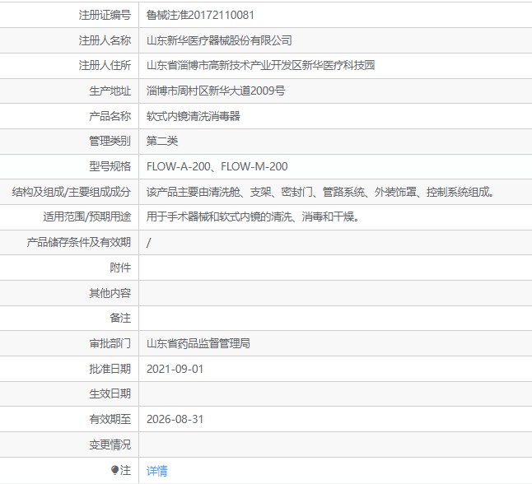The width and height of the screenshot is (532, 484).
Task: Click the 有效期至 label
Action: [110, 419]
